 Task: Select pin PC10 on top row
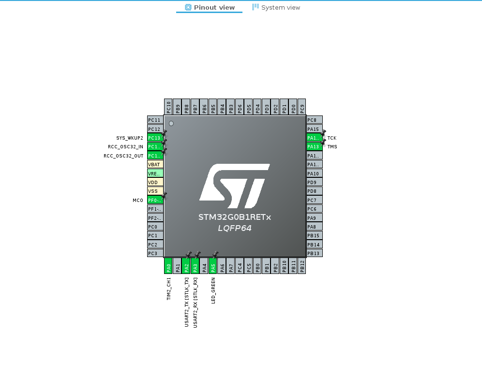point(168,107)
